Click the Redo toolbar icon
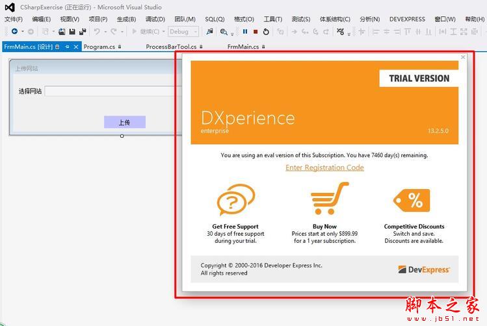Image resolution: width=487 pixels, height=326 pixels. [x=114, y=32]
